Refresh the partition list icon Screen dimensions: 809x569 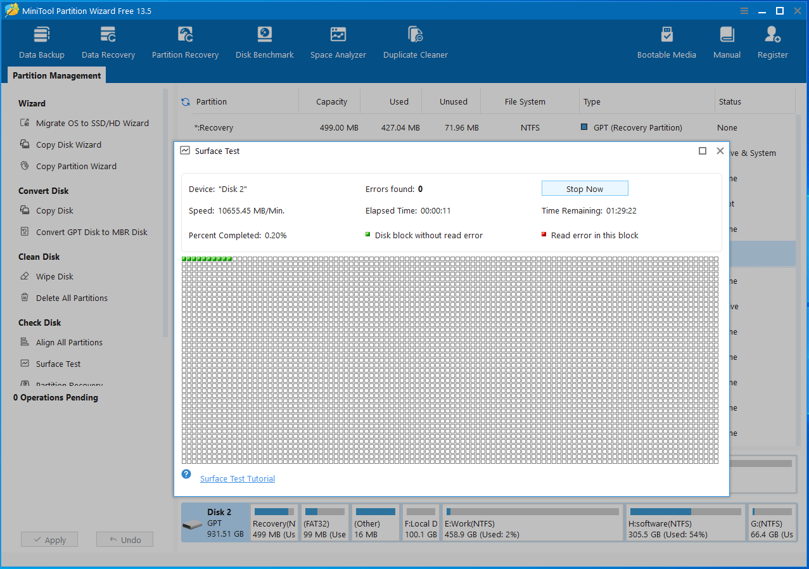click(x=186, y=101)
